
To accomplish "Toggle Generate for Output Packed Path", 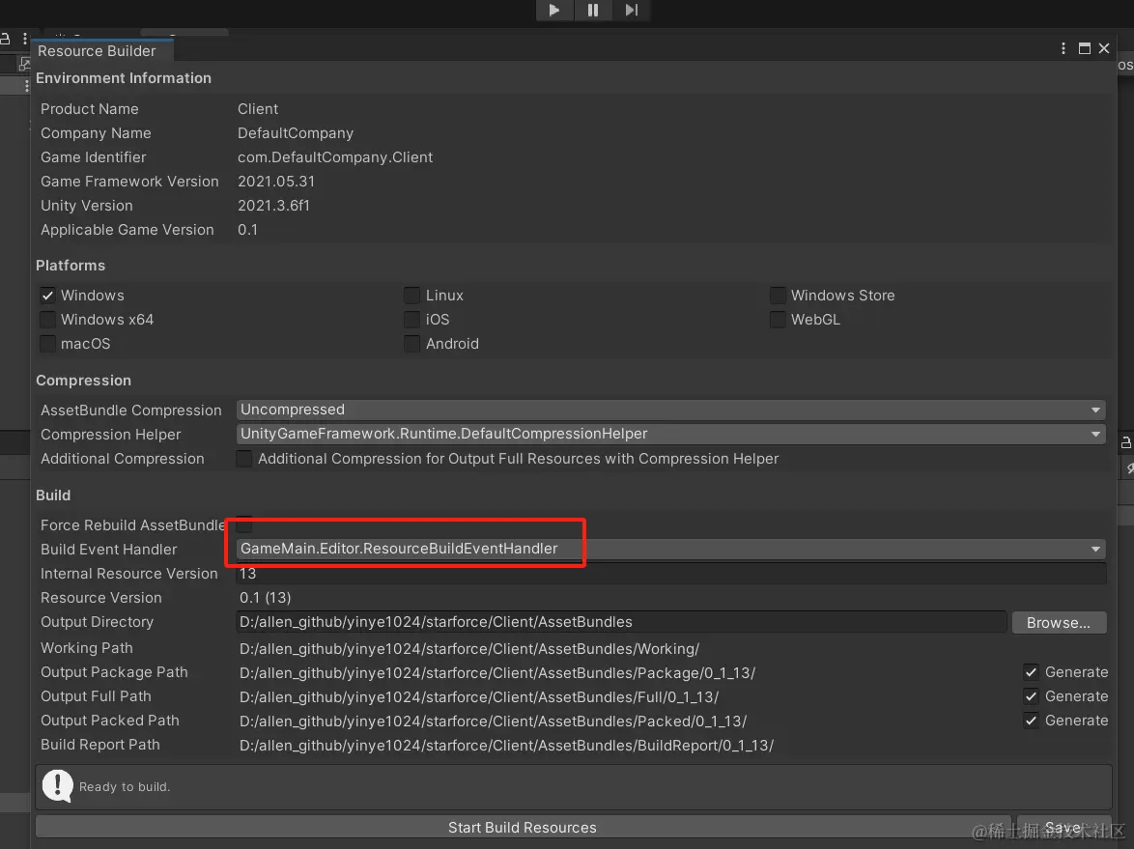I will pyautogui.click(x=1032, y=721).
